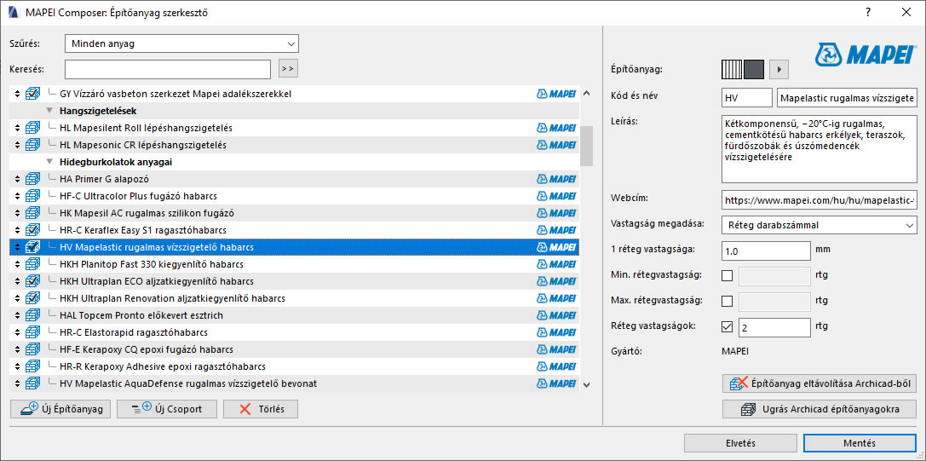Select the row 'HR-R Kerapoxy Adhesive epoxi ragasztóhabarcs'

coord(294,366)
